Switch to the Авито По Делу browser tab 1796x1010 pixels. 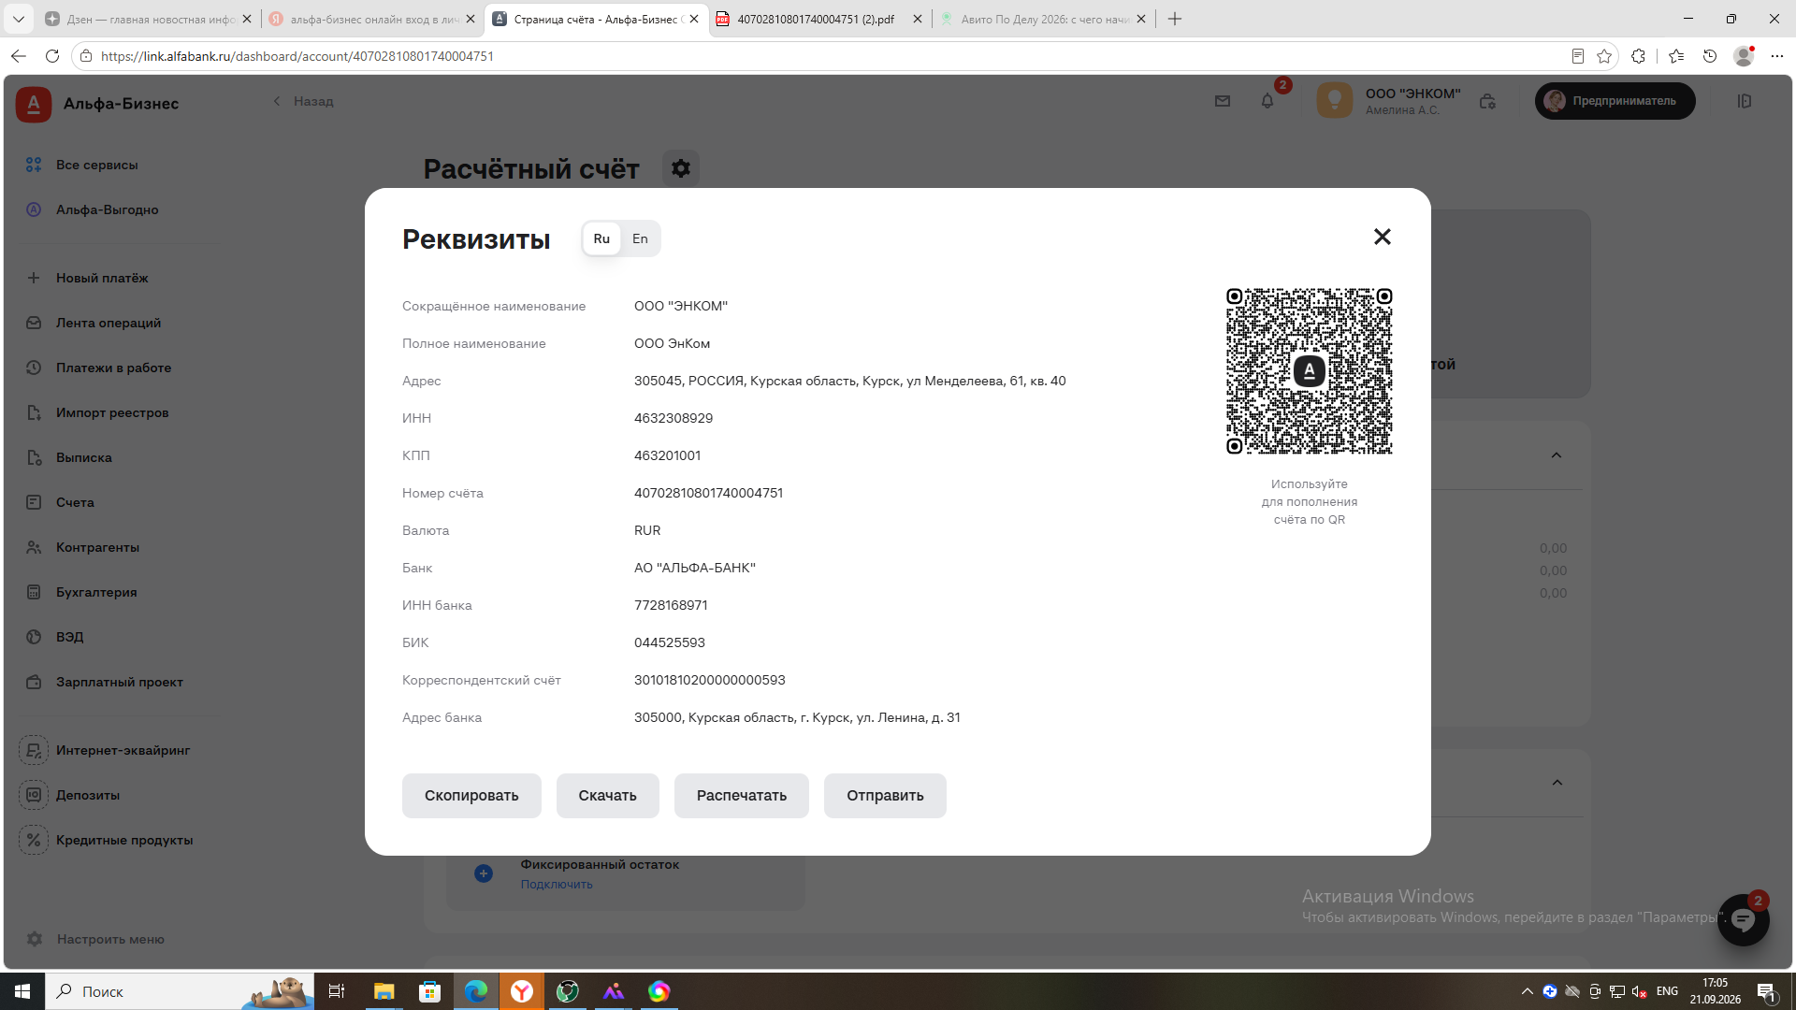click(x=1044, y=19)
